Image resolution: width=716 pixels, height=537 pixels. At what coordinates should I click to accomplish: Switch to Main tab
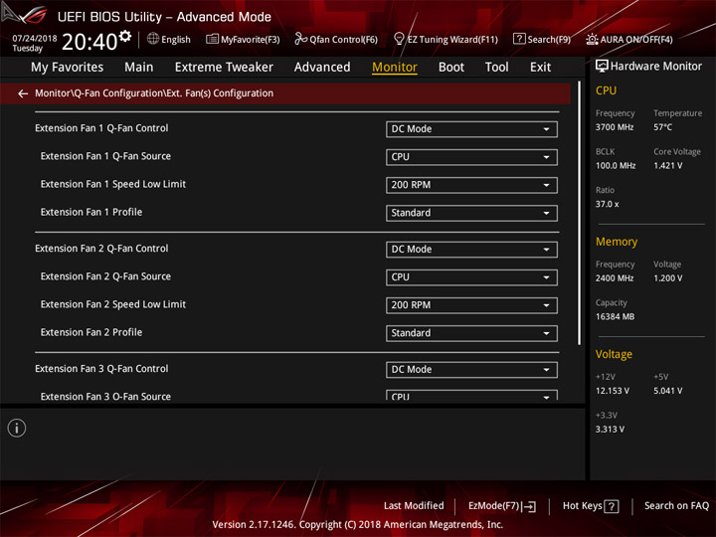(139, 68)
